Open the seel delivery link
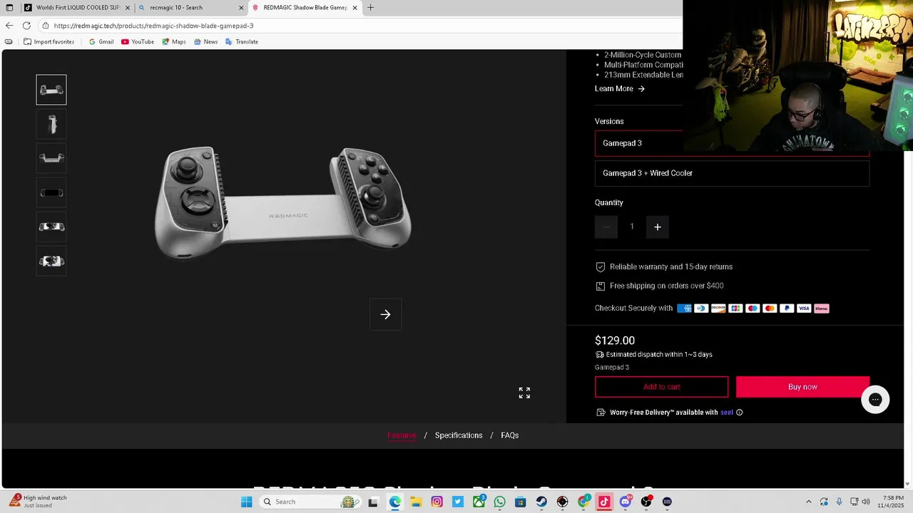This screenshot has height=513, width=913. (x=726, y=413)
